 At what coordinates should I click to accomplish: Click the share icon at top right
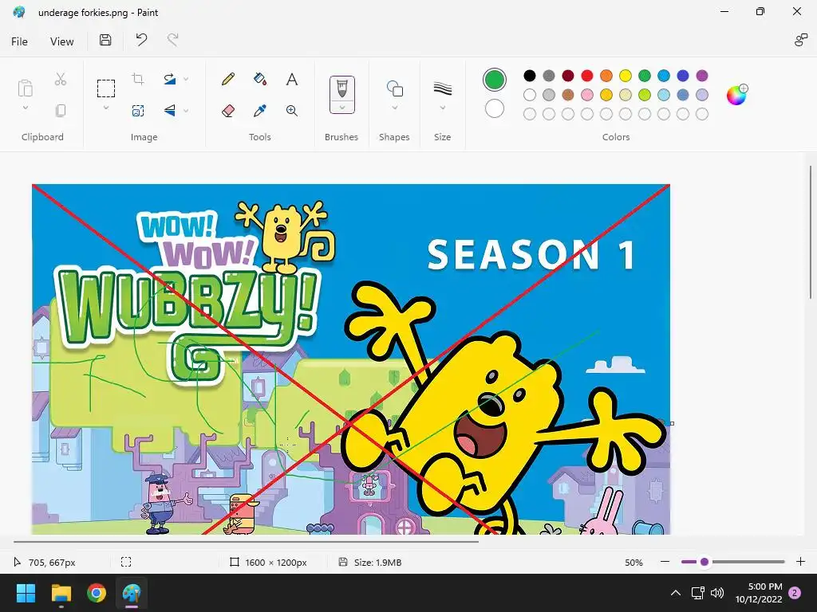(800, 40)
